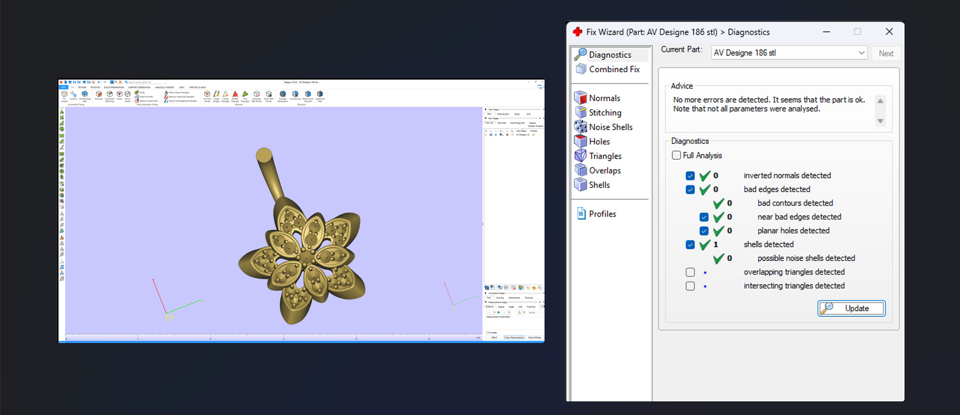This screenshot has width=960, height=415.
Task: Select Stitching in Fix Wizard sidebar
Action: (598, 112)
